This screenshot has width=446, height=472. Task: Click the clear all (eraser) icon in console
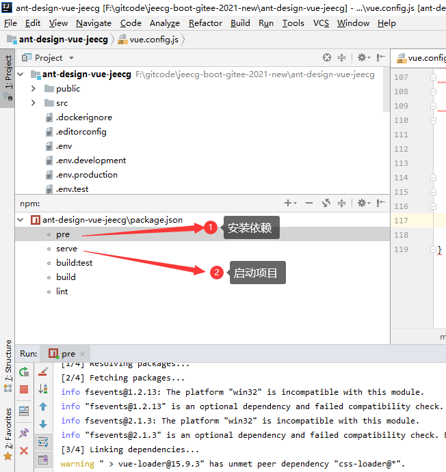click(43, 372)
